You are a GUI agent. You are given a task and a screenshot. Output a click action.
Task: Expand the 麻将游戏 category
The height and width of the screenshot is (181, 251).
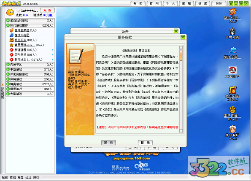tap(30, 79)
